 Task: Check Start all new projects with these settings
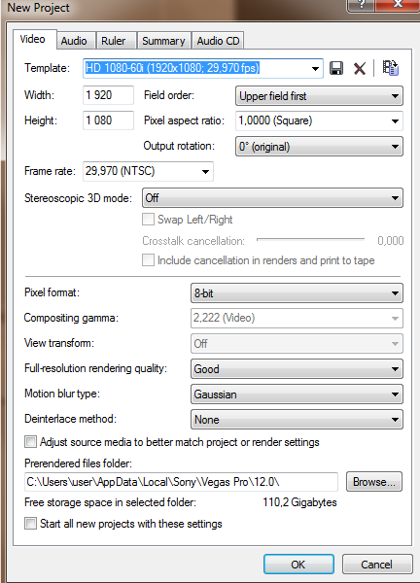(x=30, y=524)
